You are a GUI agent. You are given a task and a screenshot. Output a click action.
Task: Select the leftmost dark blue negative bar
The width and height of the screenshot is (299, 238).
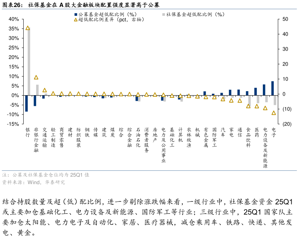tap(27, 103)
